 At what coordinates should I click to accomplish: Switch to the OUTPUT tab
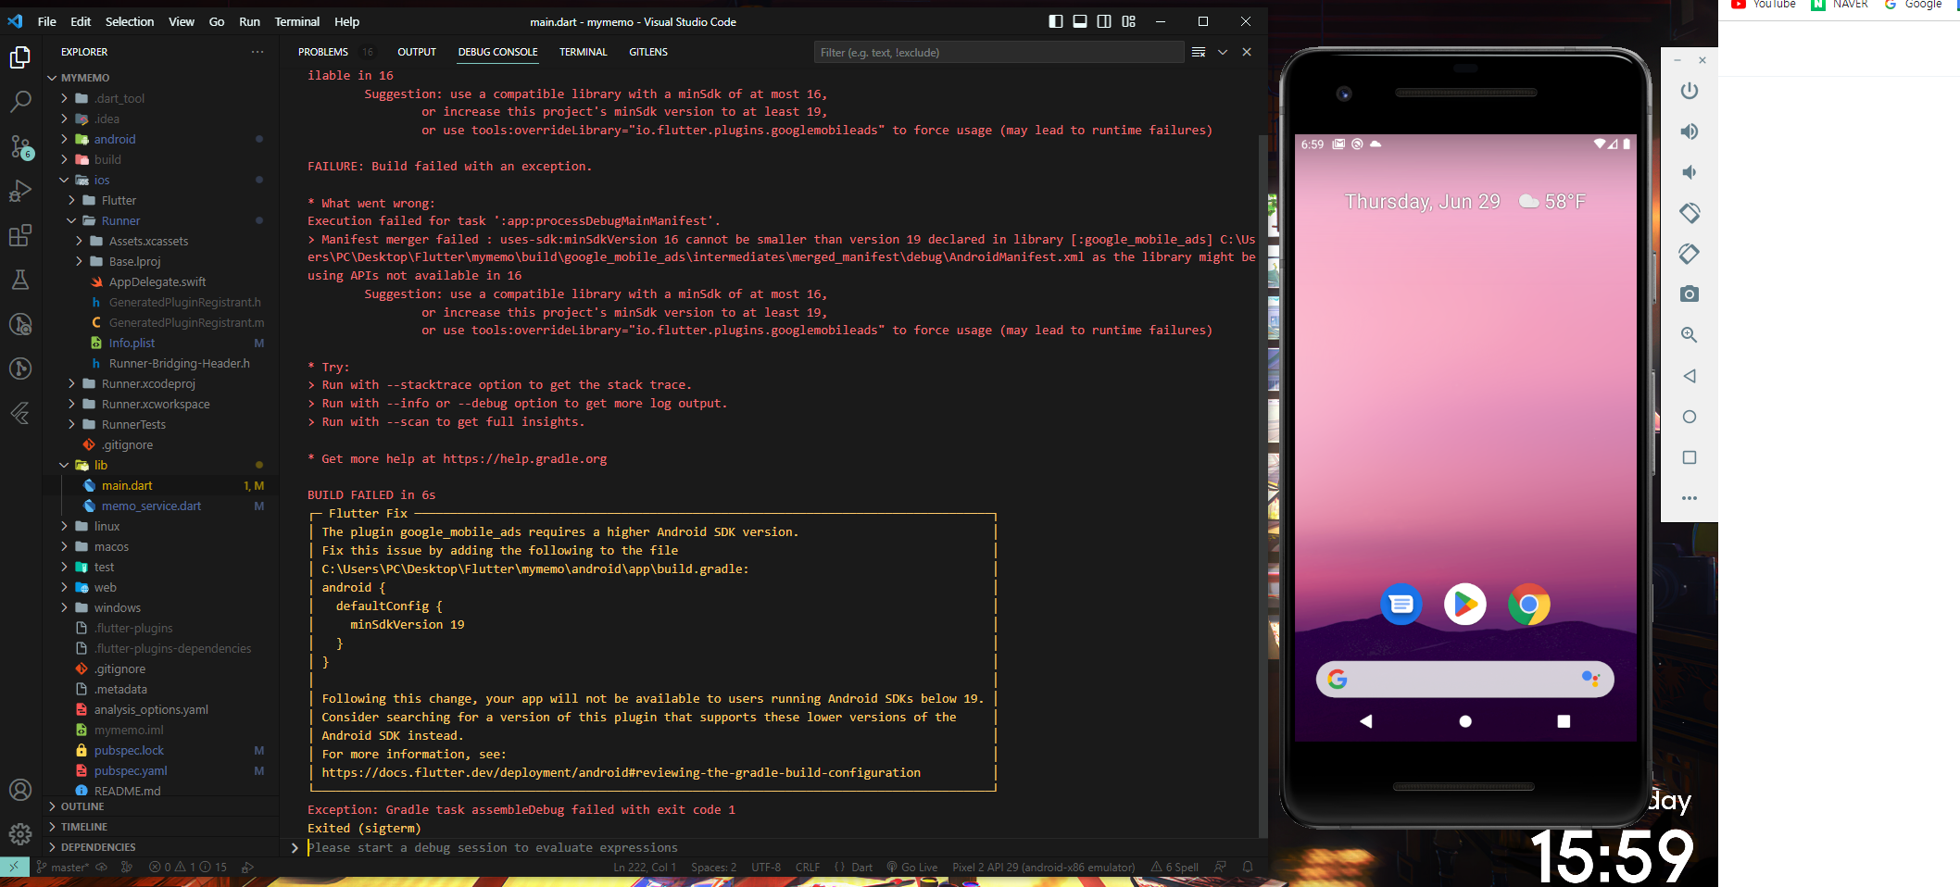(x=417, y=52)
